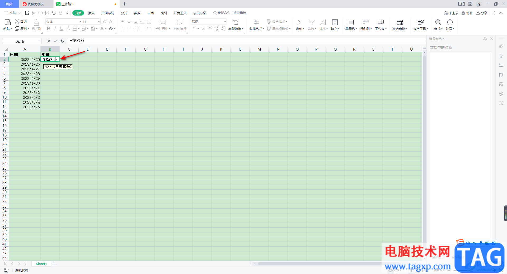Click the Find (查找) magnifier icon
The width and height of the screenshot is (507, 274).
click(x=438, y=22)
